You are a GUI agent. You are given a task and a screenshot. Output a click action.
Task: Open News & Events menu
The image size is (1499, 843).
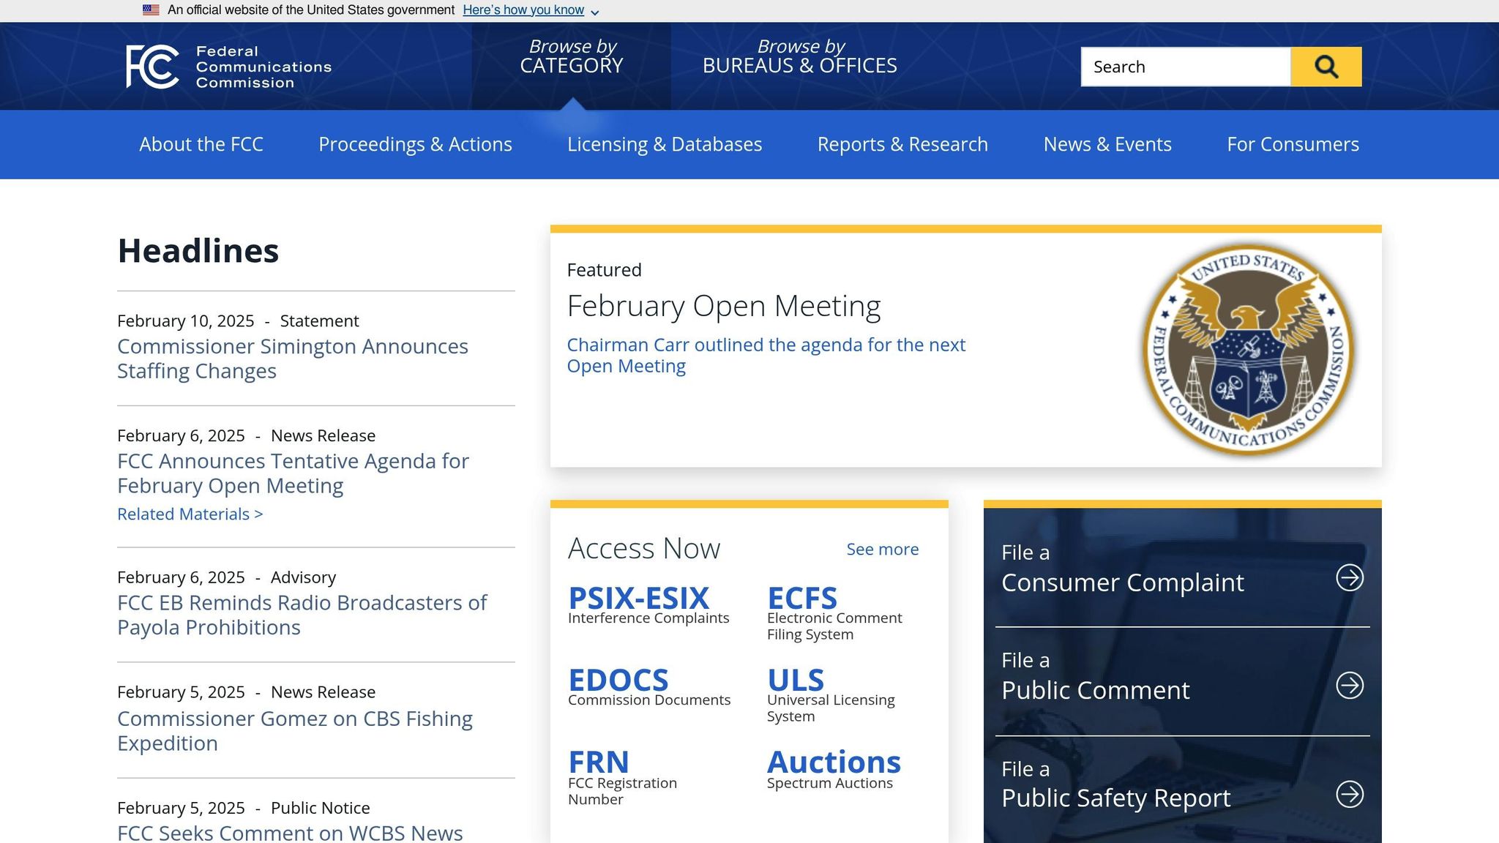1107,144
